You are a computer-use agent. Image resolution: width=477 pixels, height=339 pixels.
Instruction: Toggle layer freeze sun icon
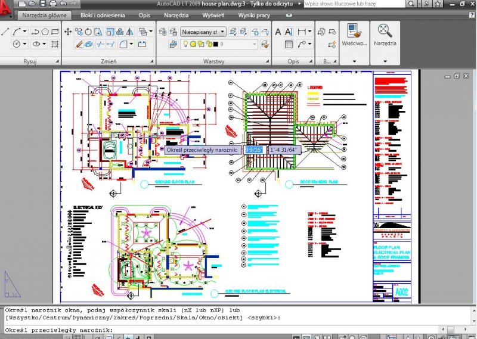193,44
